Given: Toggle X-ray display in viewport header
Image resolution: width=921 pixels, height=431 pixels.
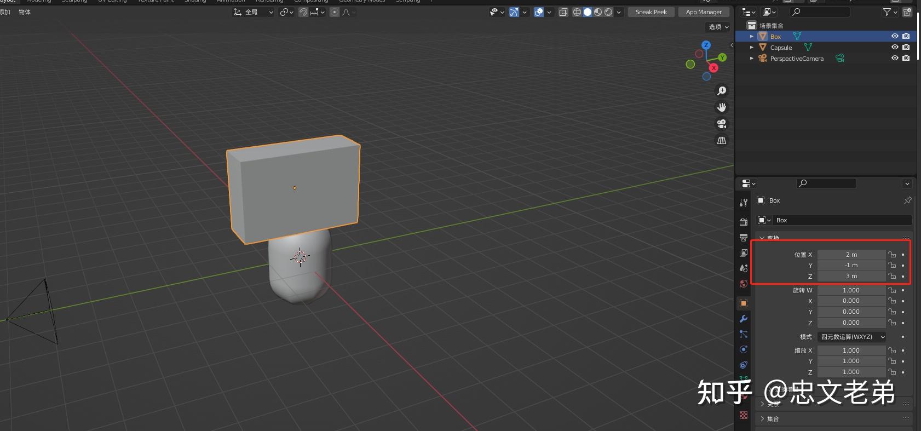Looking at the screenshot, I should tap(563, 12).
